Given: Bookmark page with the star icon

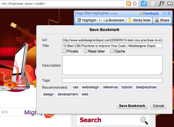Looking at the screenshot, I should point(135,4).
